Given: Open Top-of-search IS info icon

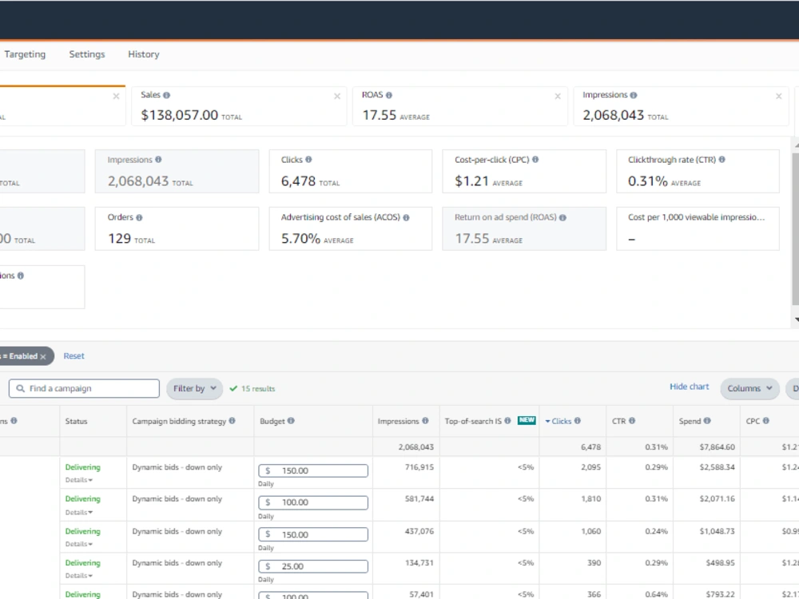Looking at the screenshot, I should pos(507,421).
